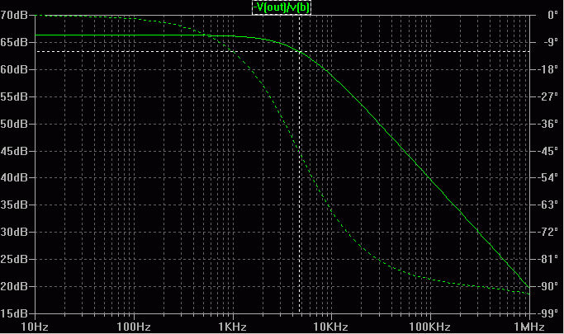
Task: Click the cursor crosshair intersection on the gain curve
Action: coord(300,51)
